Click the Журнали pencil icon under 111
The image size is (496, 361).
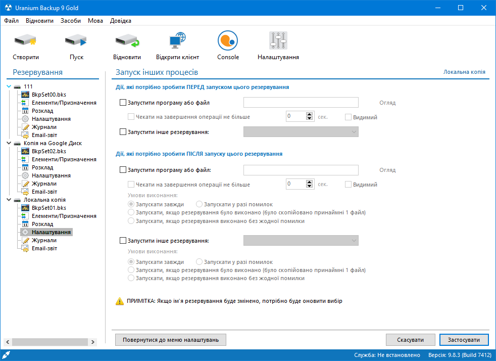click(x=25, y=127)
